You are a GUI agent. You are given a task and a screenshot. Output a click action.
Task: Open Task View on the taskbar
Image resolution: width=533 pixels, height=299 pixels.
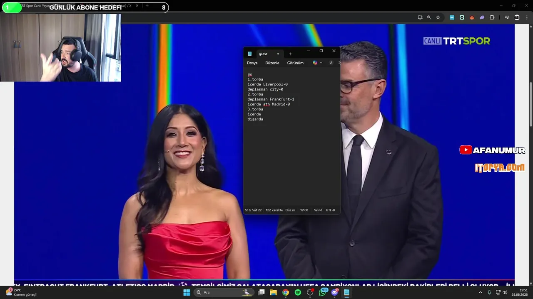pos(261,292)
